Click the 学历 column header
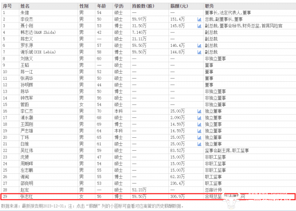 119,6
